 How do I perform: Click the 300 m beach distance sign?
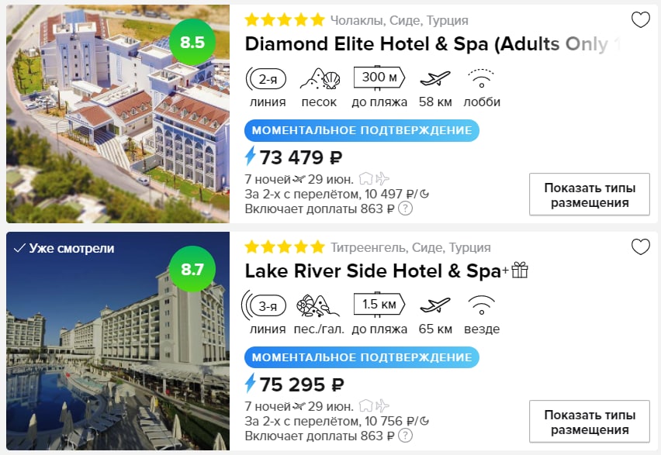pyautogui.click(x=380, y=78)
